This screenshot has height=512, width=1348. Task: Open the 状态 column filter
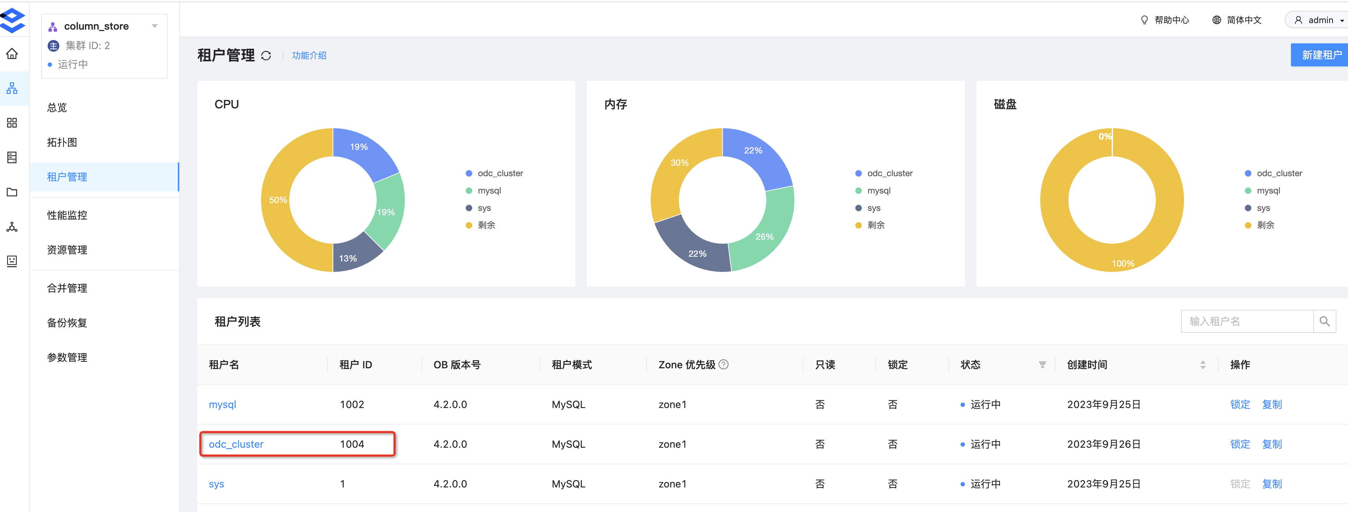click(1042, 365)
